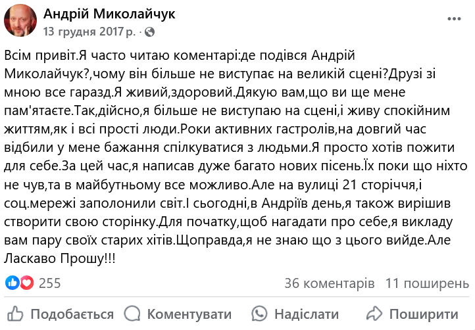Click the blue like reaction icon
This screenshot has width=475, height=330.
pos(13,283)
